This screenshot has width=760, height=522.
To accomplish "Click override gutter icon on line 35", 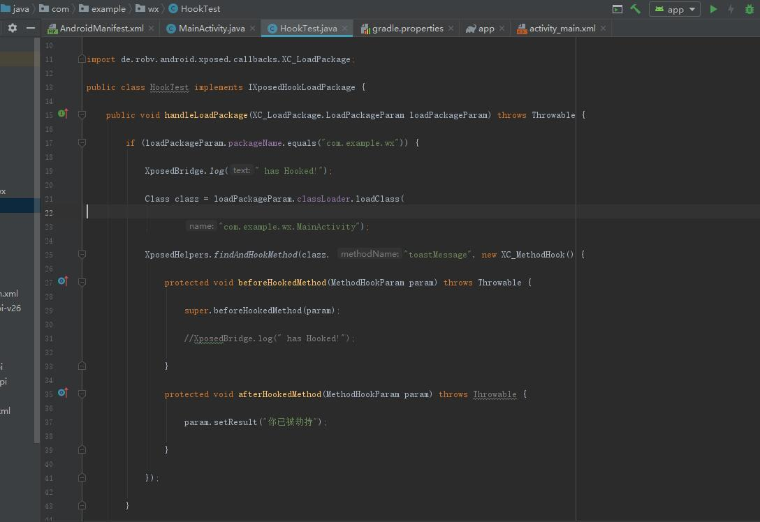I will pos(63,393).
